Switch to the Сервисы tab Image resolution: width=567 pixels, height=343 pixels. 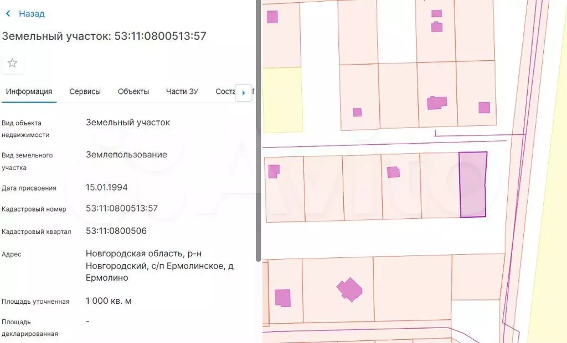tap(85, 92)
